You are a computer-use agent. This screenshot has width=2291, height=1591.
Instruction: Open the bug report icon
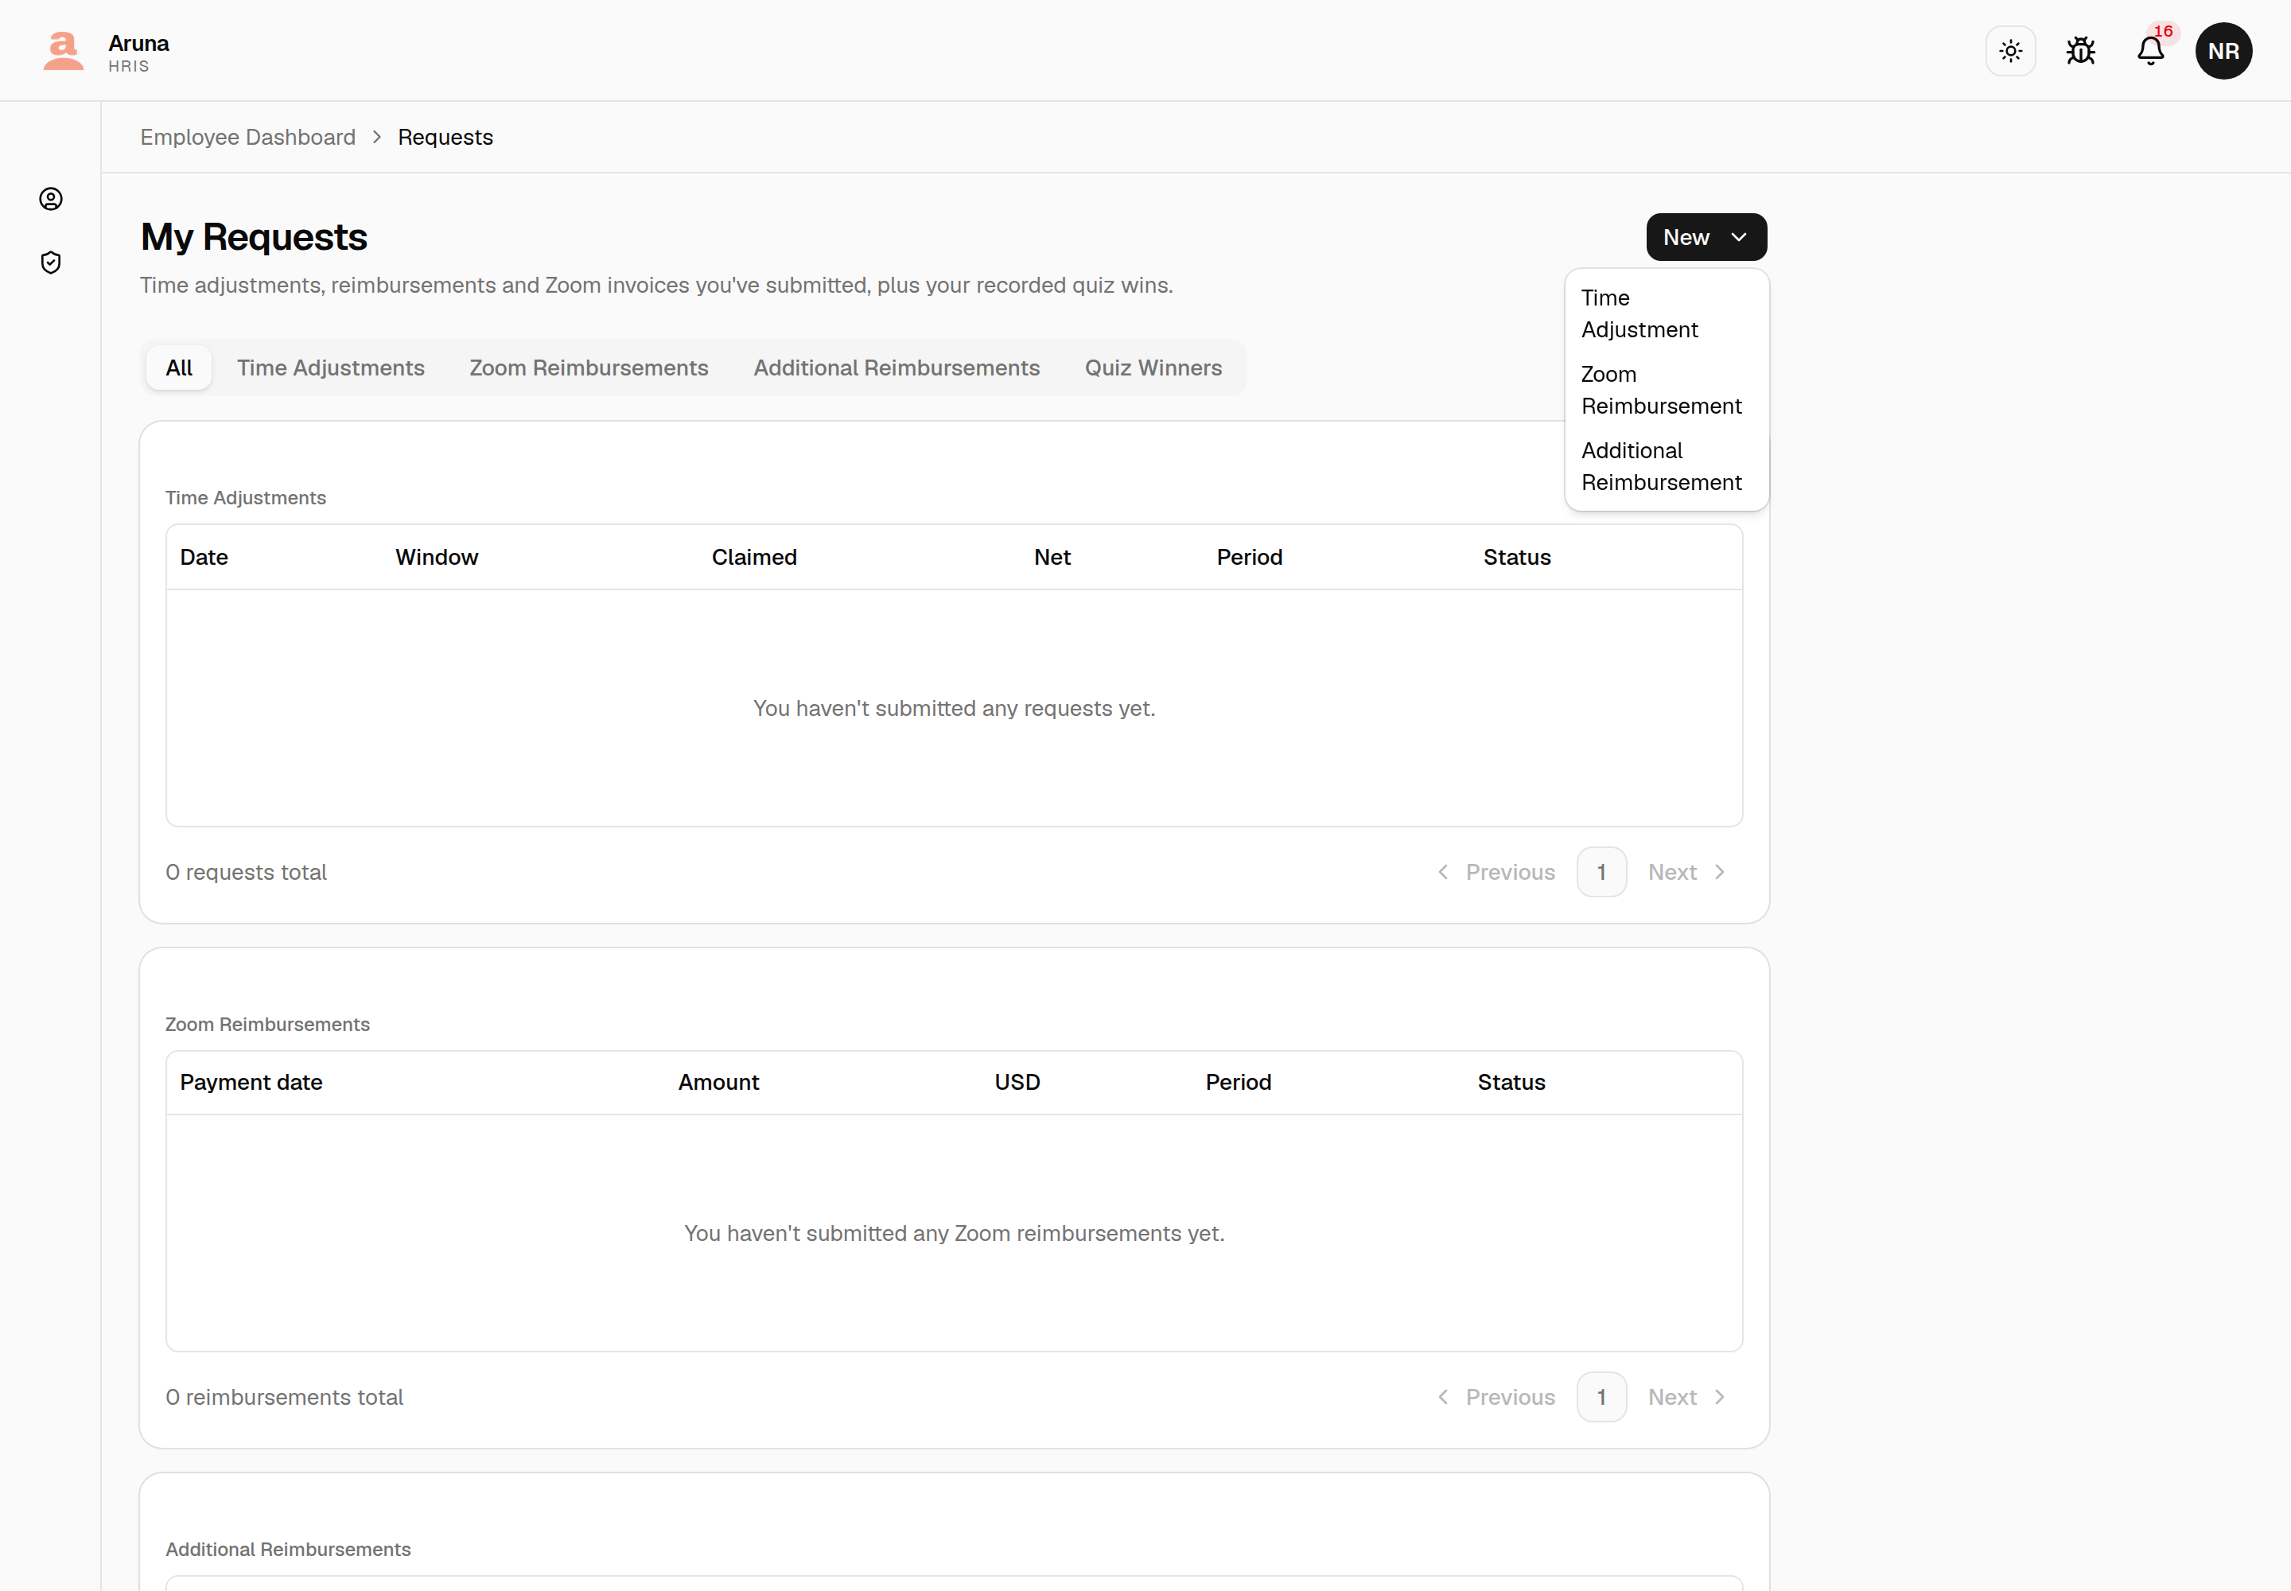point(2081,51)
